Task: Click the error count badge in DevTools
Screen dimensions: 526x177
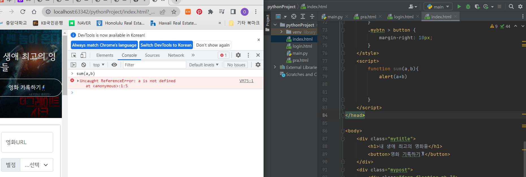Action: [223, 55]
